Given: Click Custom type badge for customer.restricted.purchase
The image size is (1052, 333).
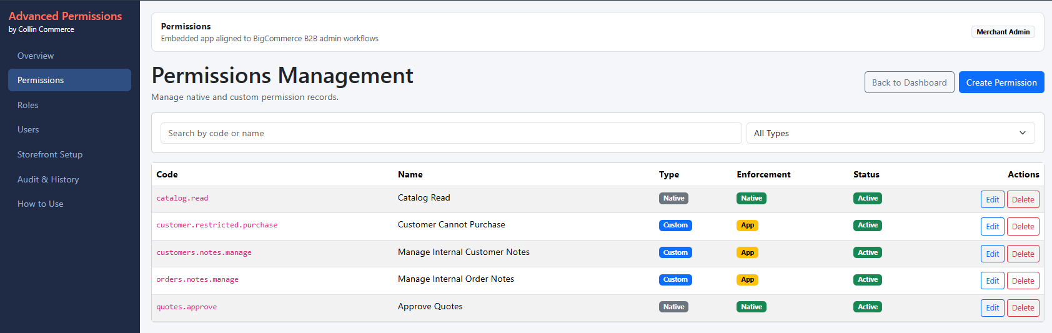Looking at the screenshot, I should tap(675, 225).
